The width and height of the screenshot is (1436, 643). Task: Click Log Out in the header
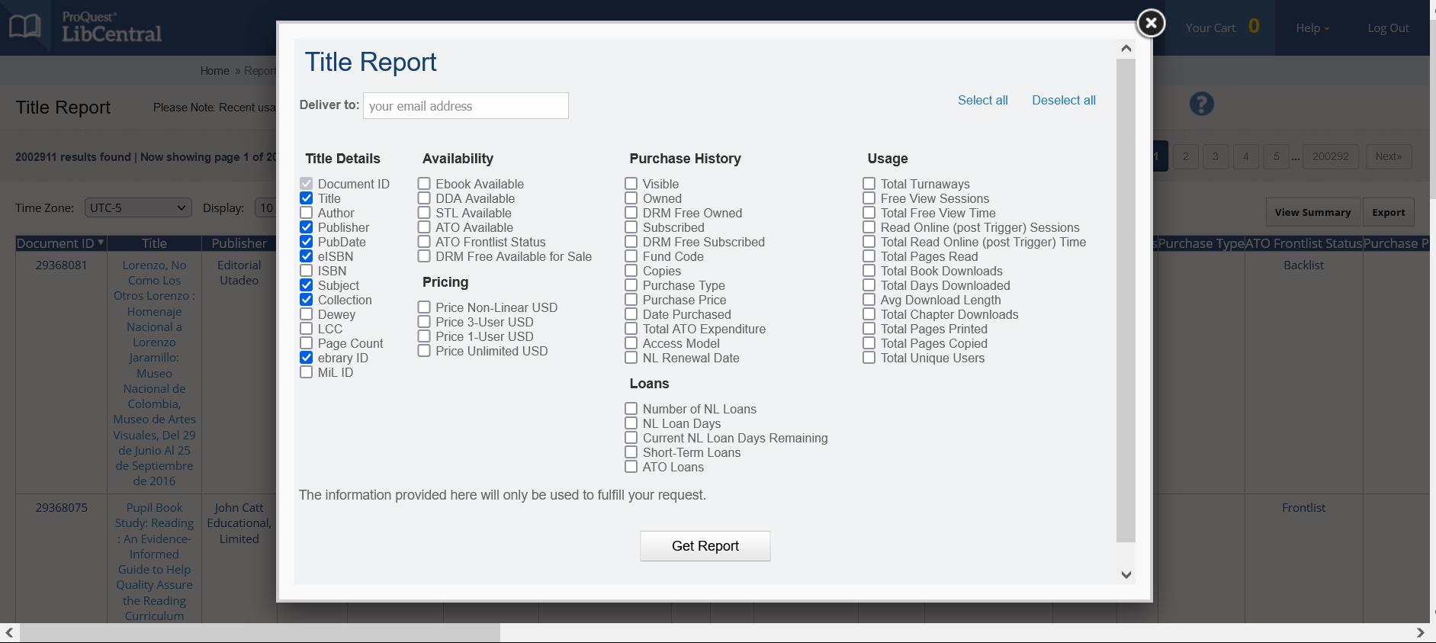[x=1388, y=28]
